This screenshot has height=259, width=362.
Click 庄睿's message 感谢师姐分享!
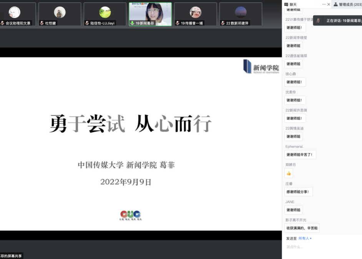(298, 191)
